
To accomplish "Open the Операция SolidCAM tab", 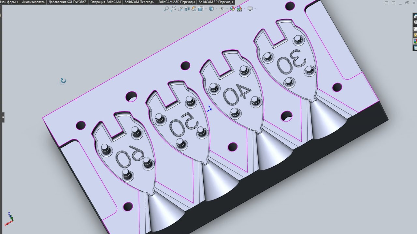I will [105, 2].
